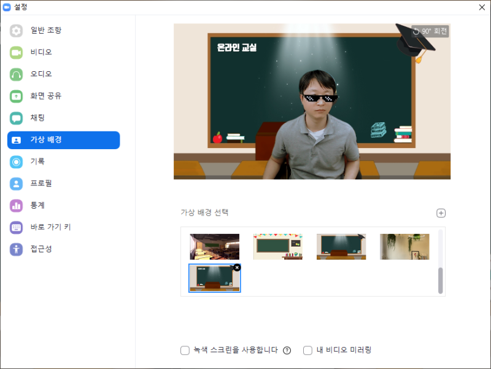Open the 접근성 settings tab
This screenshot has height=369, width=491.
64,250
